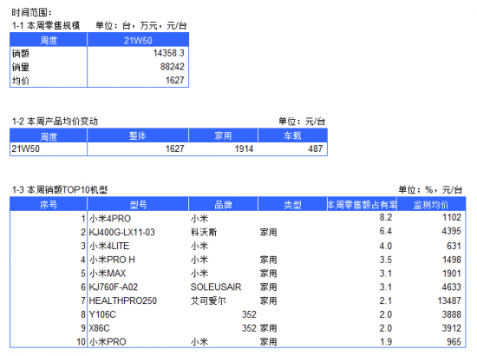Click the sales value 14358.3

tap(169, 53)
